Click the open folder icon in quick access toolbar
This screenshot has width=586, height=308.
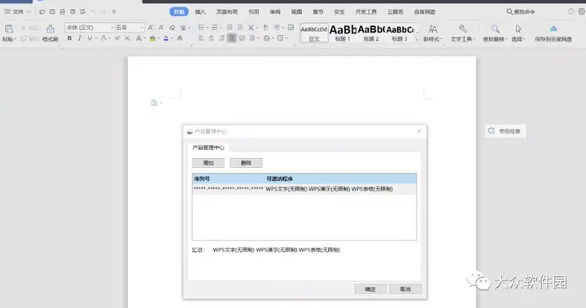tap(42, 11)
